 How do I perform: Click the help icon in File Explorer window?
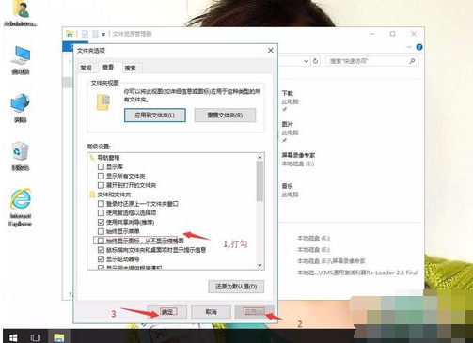(419, 47)
